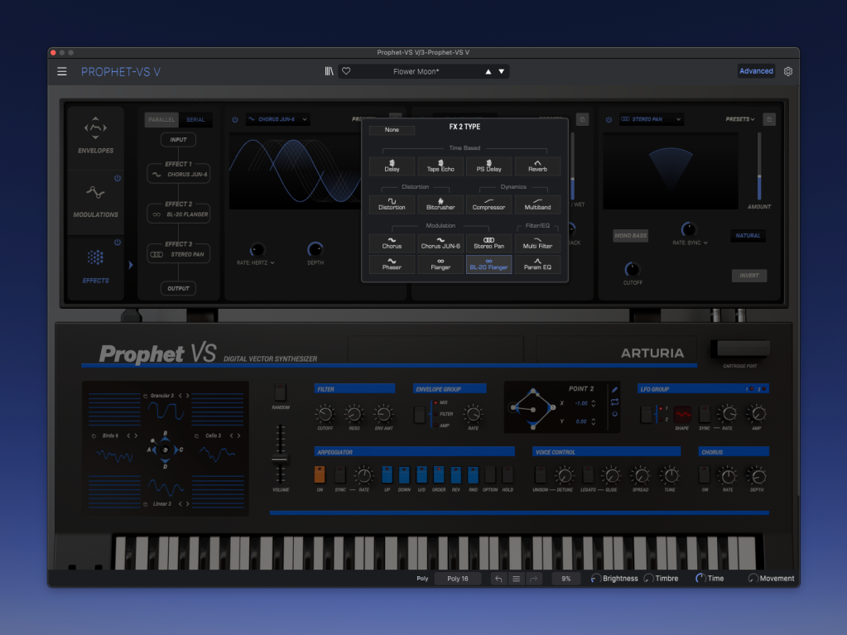Like preset with the heart icon

[346, 71]
